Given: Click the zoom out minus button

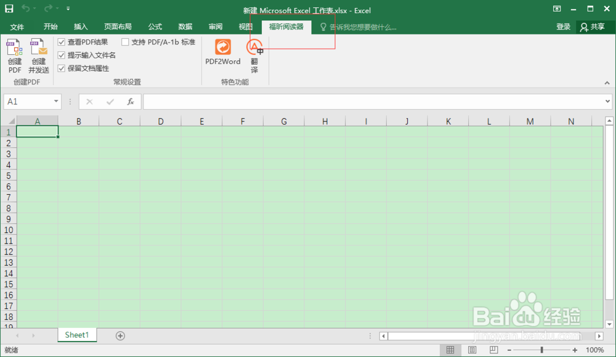Looking at the screenshot, I should pyautogui.click(x=509, y=350).
